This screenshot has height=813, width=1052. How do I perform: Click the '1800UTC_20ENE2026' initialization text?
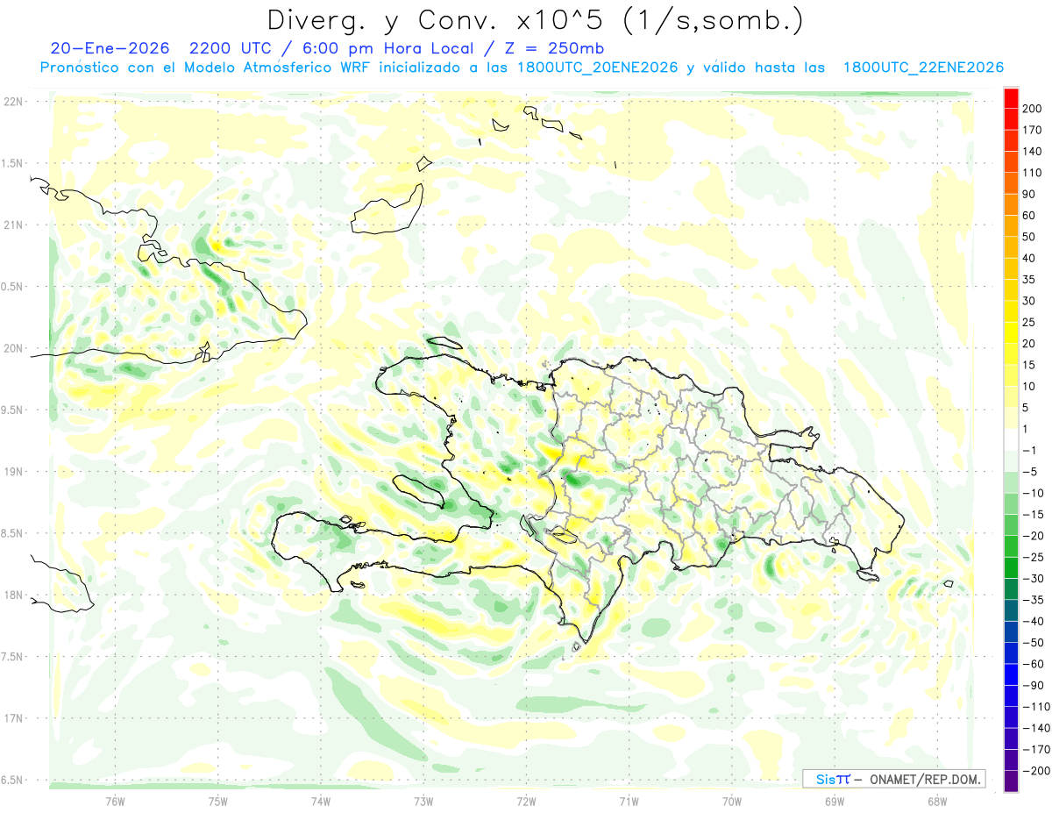click(x=598, y=68)
